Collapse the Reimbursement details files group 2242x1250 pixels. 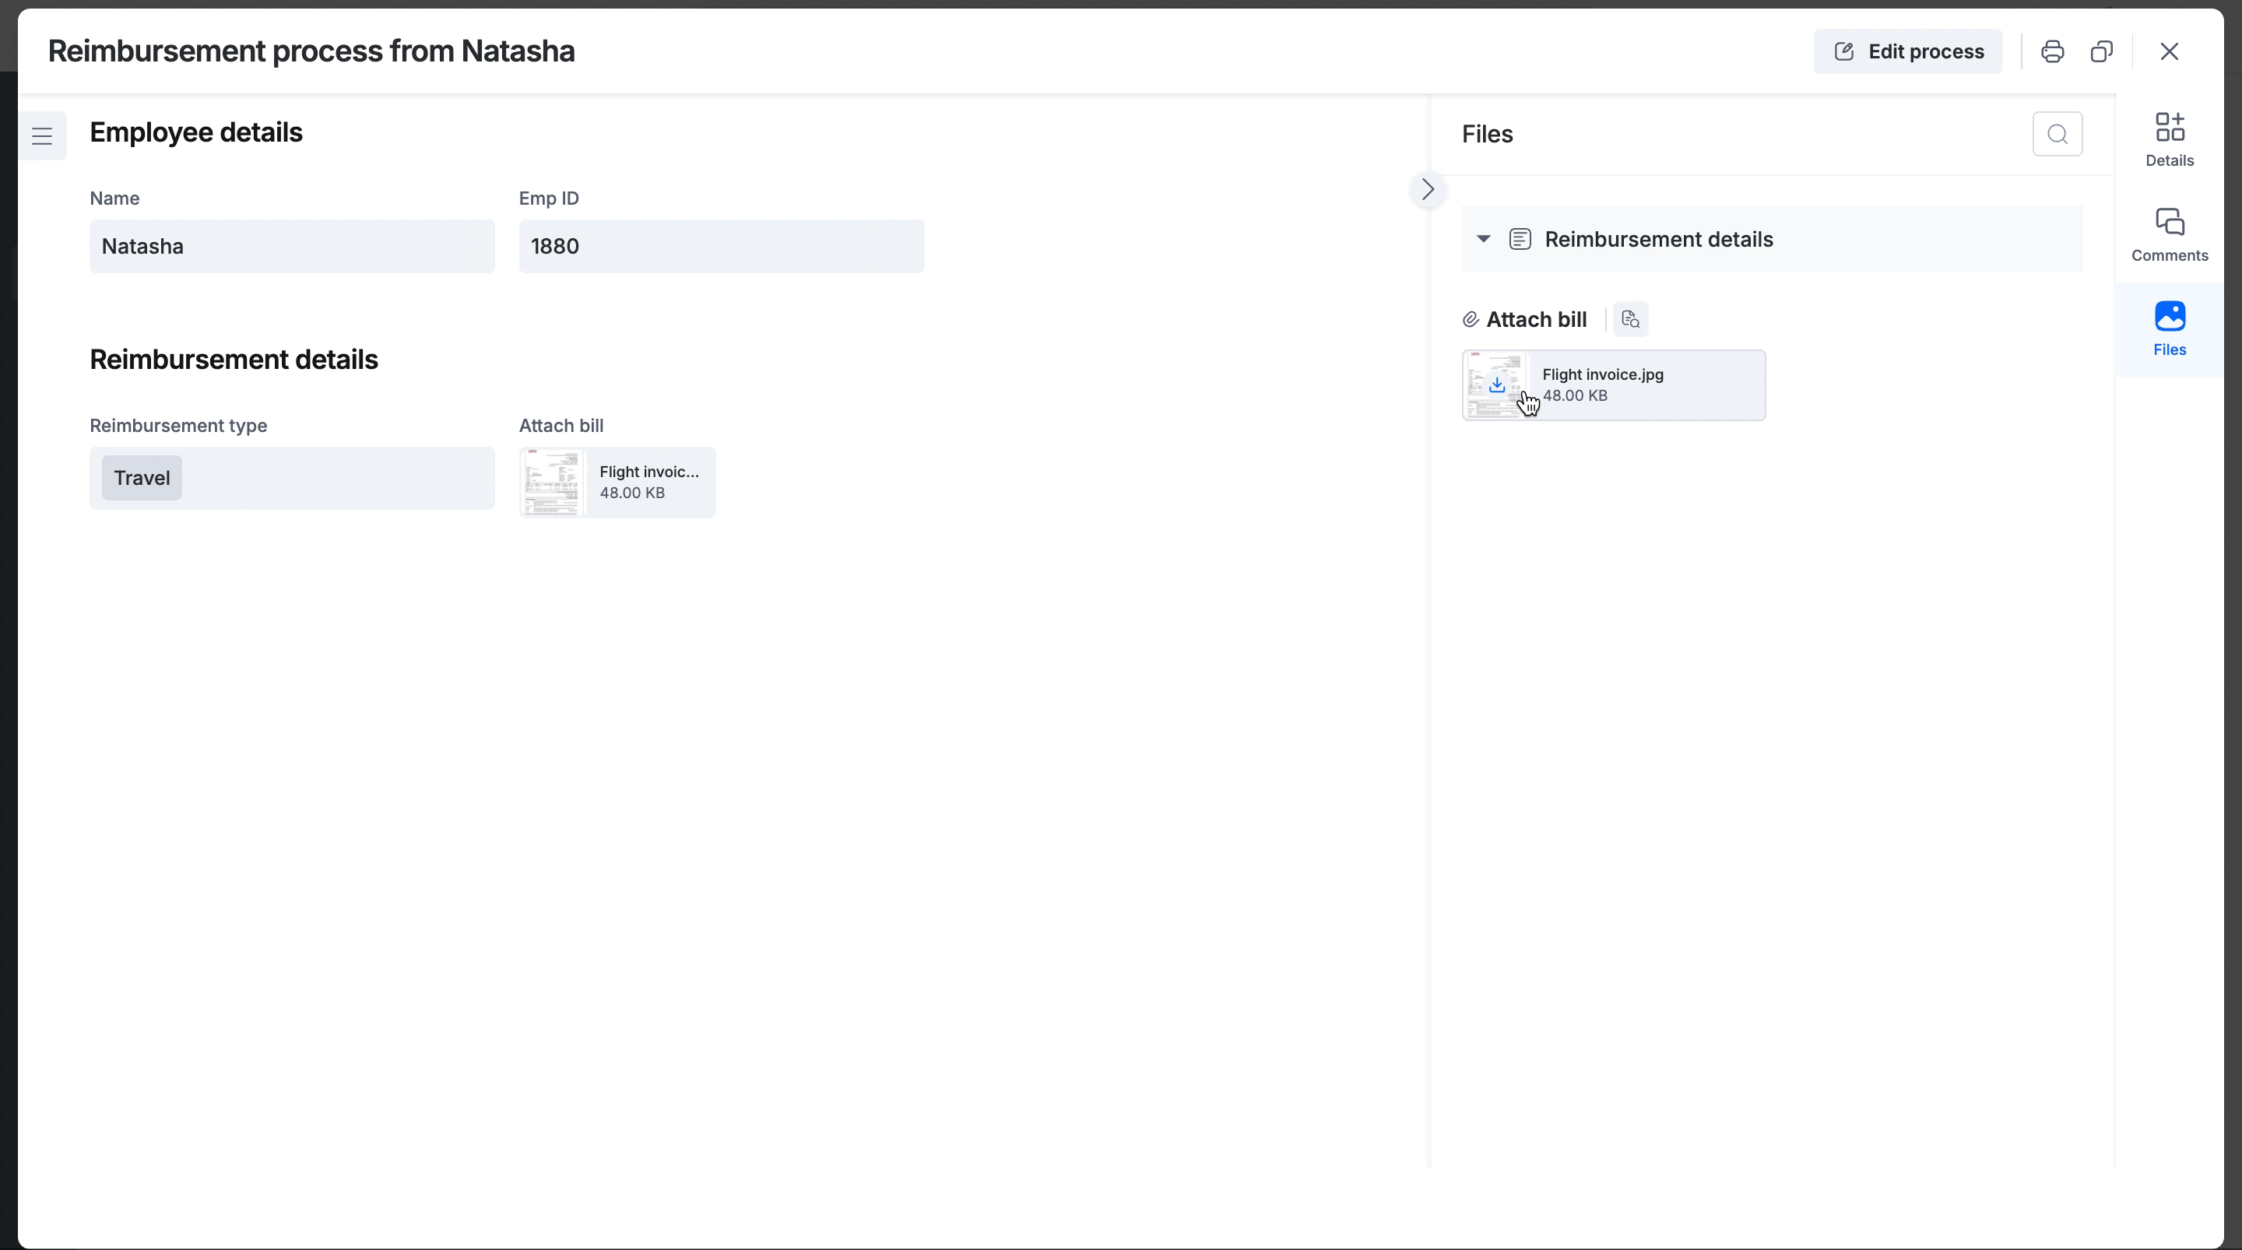pyautogui.click(x=1483, y=240)
